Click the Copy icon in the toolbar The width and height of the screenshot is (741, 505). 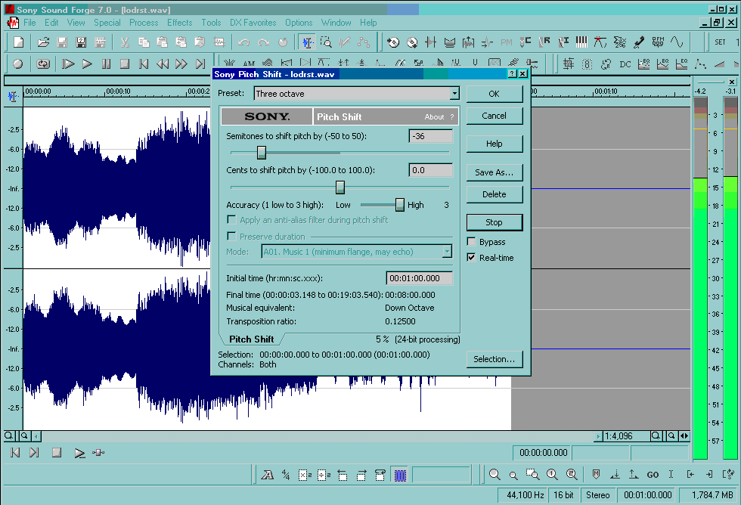(x=144, y=42)
